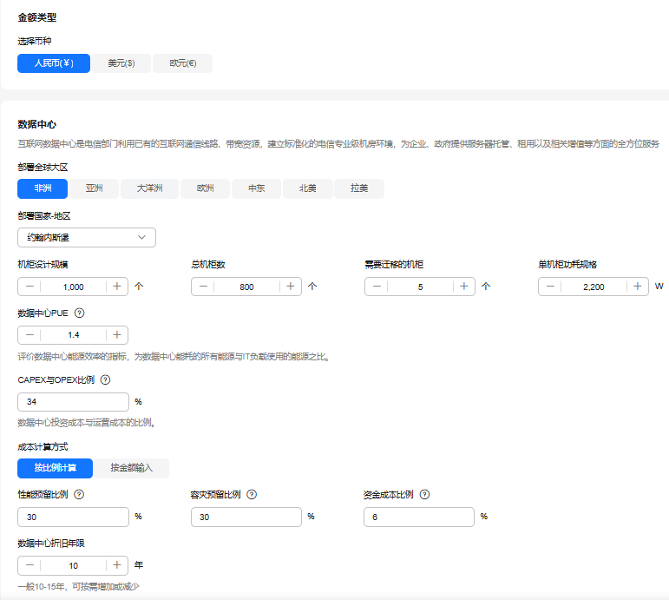Viewport: 669px width, 600px height.
Task: Choose 欧洲 deployment region
Action: tap(206, 188)
